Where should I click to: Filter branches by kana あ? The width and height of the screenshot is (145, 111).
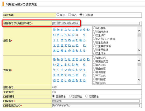tap(54, 59)
